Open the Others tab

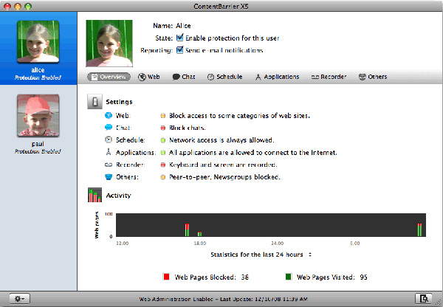[x=373, y=77]
